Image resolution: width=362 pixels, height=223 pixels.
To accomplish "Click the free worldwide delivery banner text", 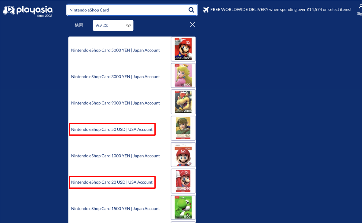I will pyautogui.click(x=281, y=10).
